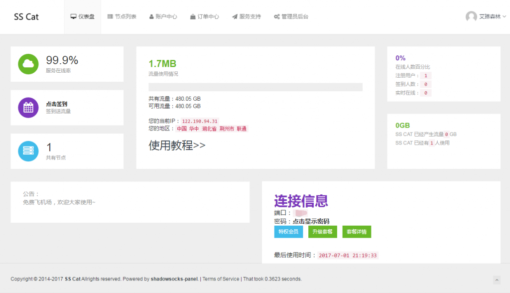This screenshot has height=293, width=510.
Task: Click the purple calendar check-in icon
Action: tap(28, 108)
